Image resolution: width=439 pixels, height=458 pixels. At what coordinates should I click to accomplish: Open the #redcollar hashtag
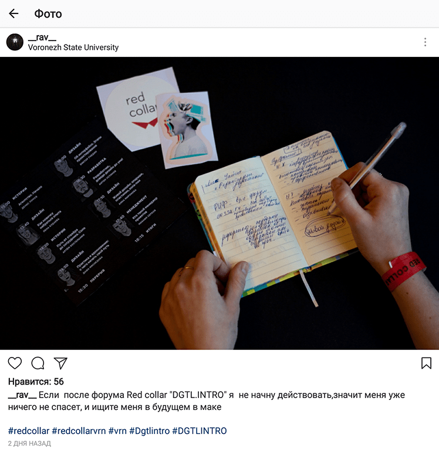(x=29, y=431)
